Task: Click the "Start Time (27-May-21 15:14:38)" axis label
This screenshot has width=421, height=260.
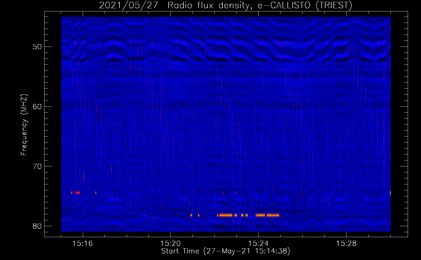Action: pyautogui.click(x=226, y=251)
